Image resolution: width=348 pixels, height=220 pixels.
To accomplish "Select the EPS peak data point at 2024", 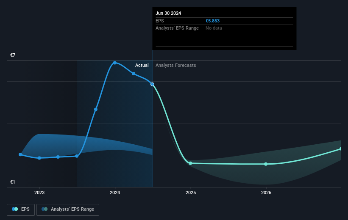I will click(x=115, y=63).
